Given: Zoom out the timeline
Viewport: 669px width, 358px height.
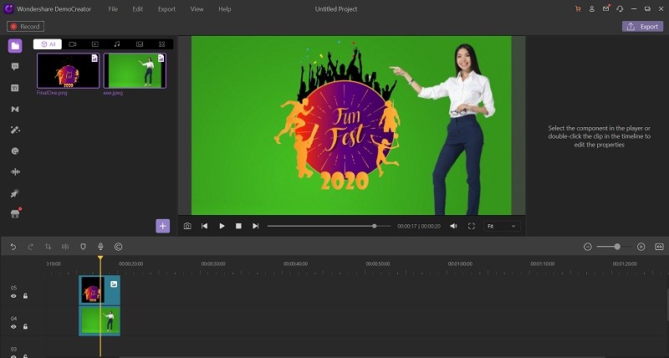Looking at the screenshot, I should coord(588,247).
